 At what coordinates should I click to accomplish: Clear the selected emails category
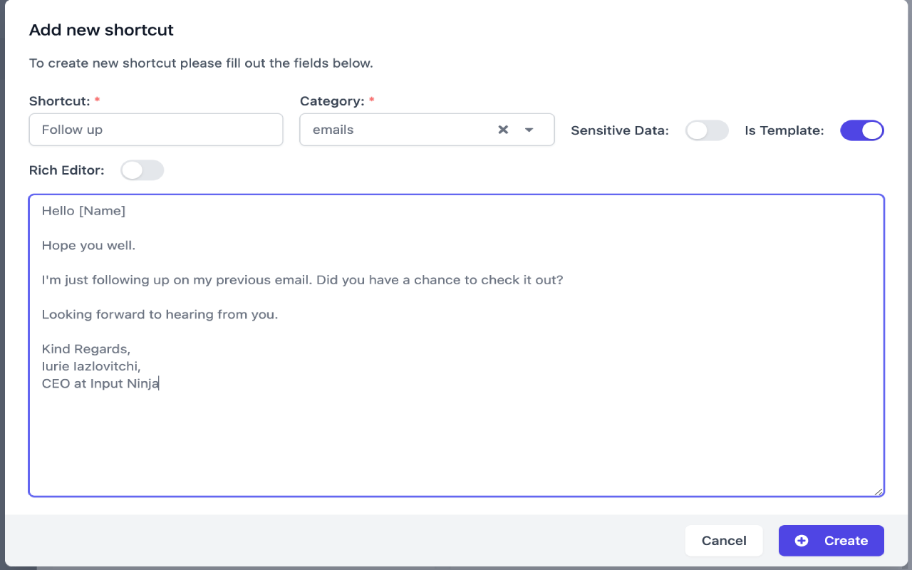(503, 130)
